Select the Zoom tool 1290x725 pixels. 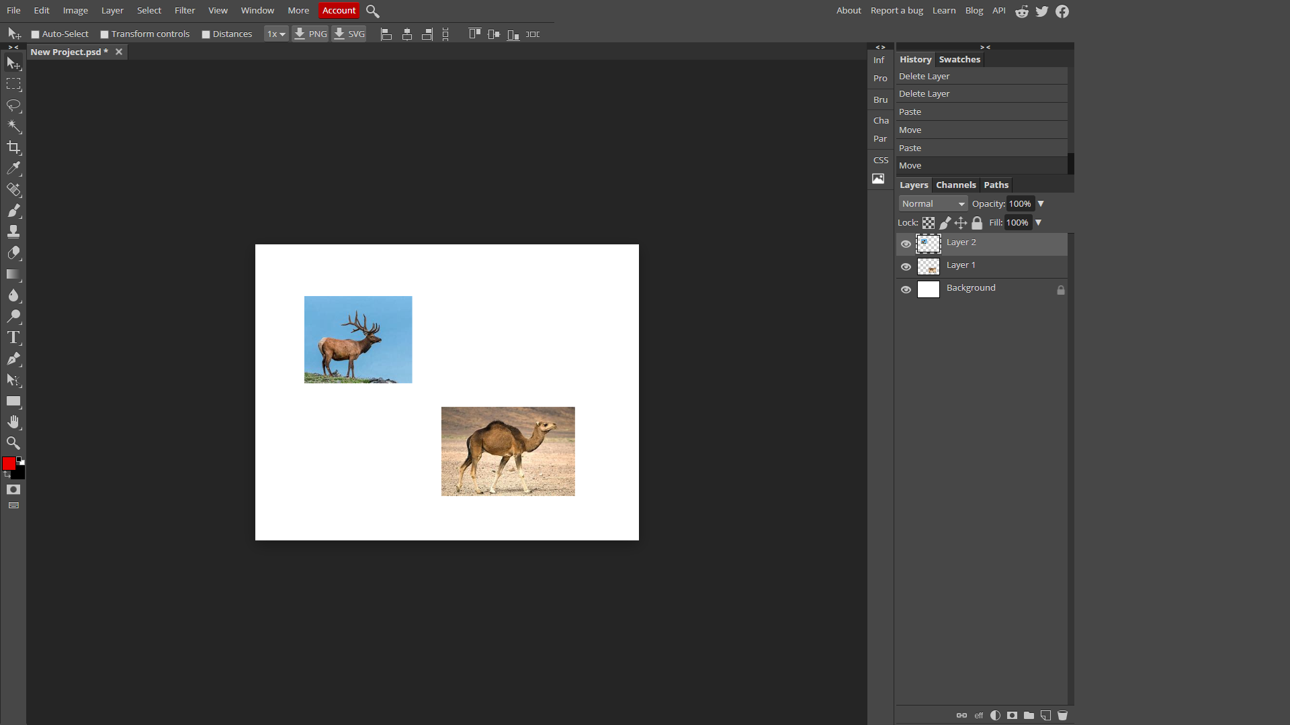pos(13,442)
